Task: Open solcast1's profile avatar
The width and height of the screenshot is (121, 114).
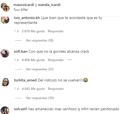Action: [x=5, y=110]
